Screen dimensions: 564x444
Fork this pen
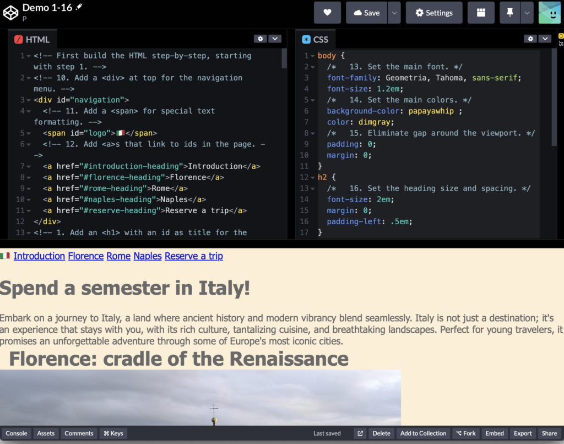click(466, 433)
